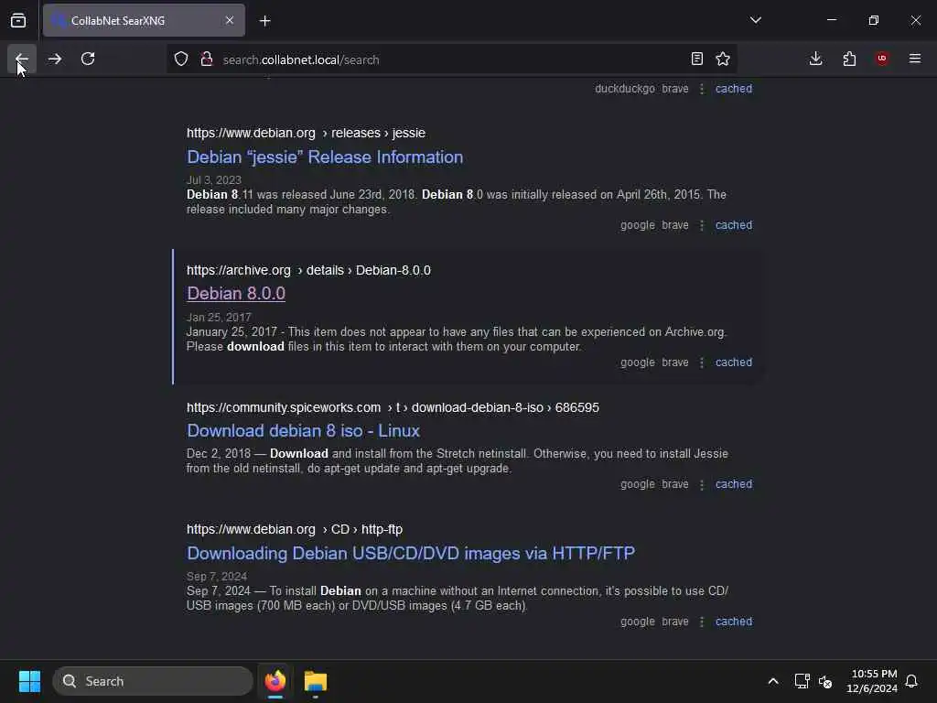Expand more options for duckduckgo brave result
Screen dimensions: 937x703
tap(702, 89)
